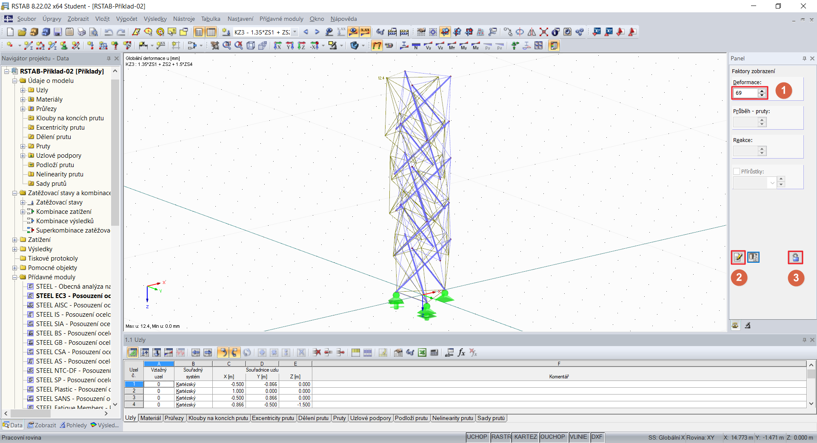The height and width of the screenshot is (443, 817).
Task: Click the wireframe cube display icon
Action: tap(251, 45)
